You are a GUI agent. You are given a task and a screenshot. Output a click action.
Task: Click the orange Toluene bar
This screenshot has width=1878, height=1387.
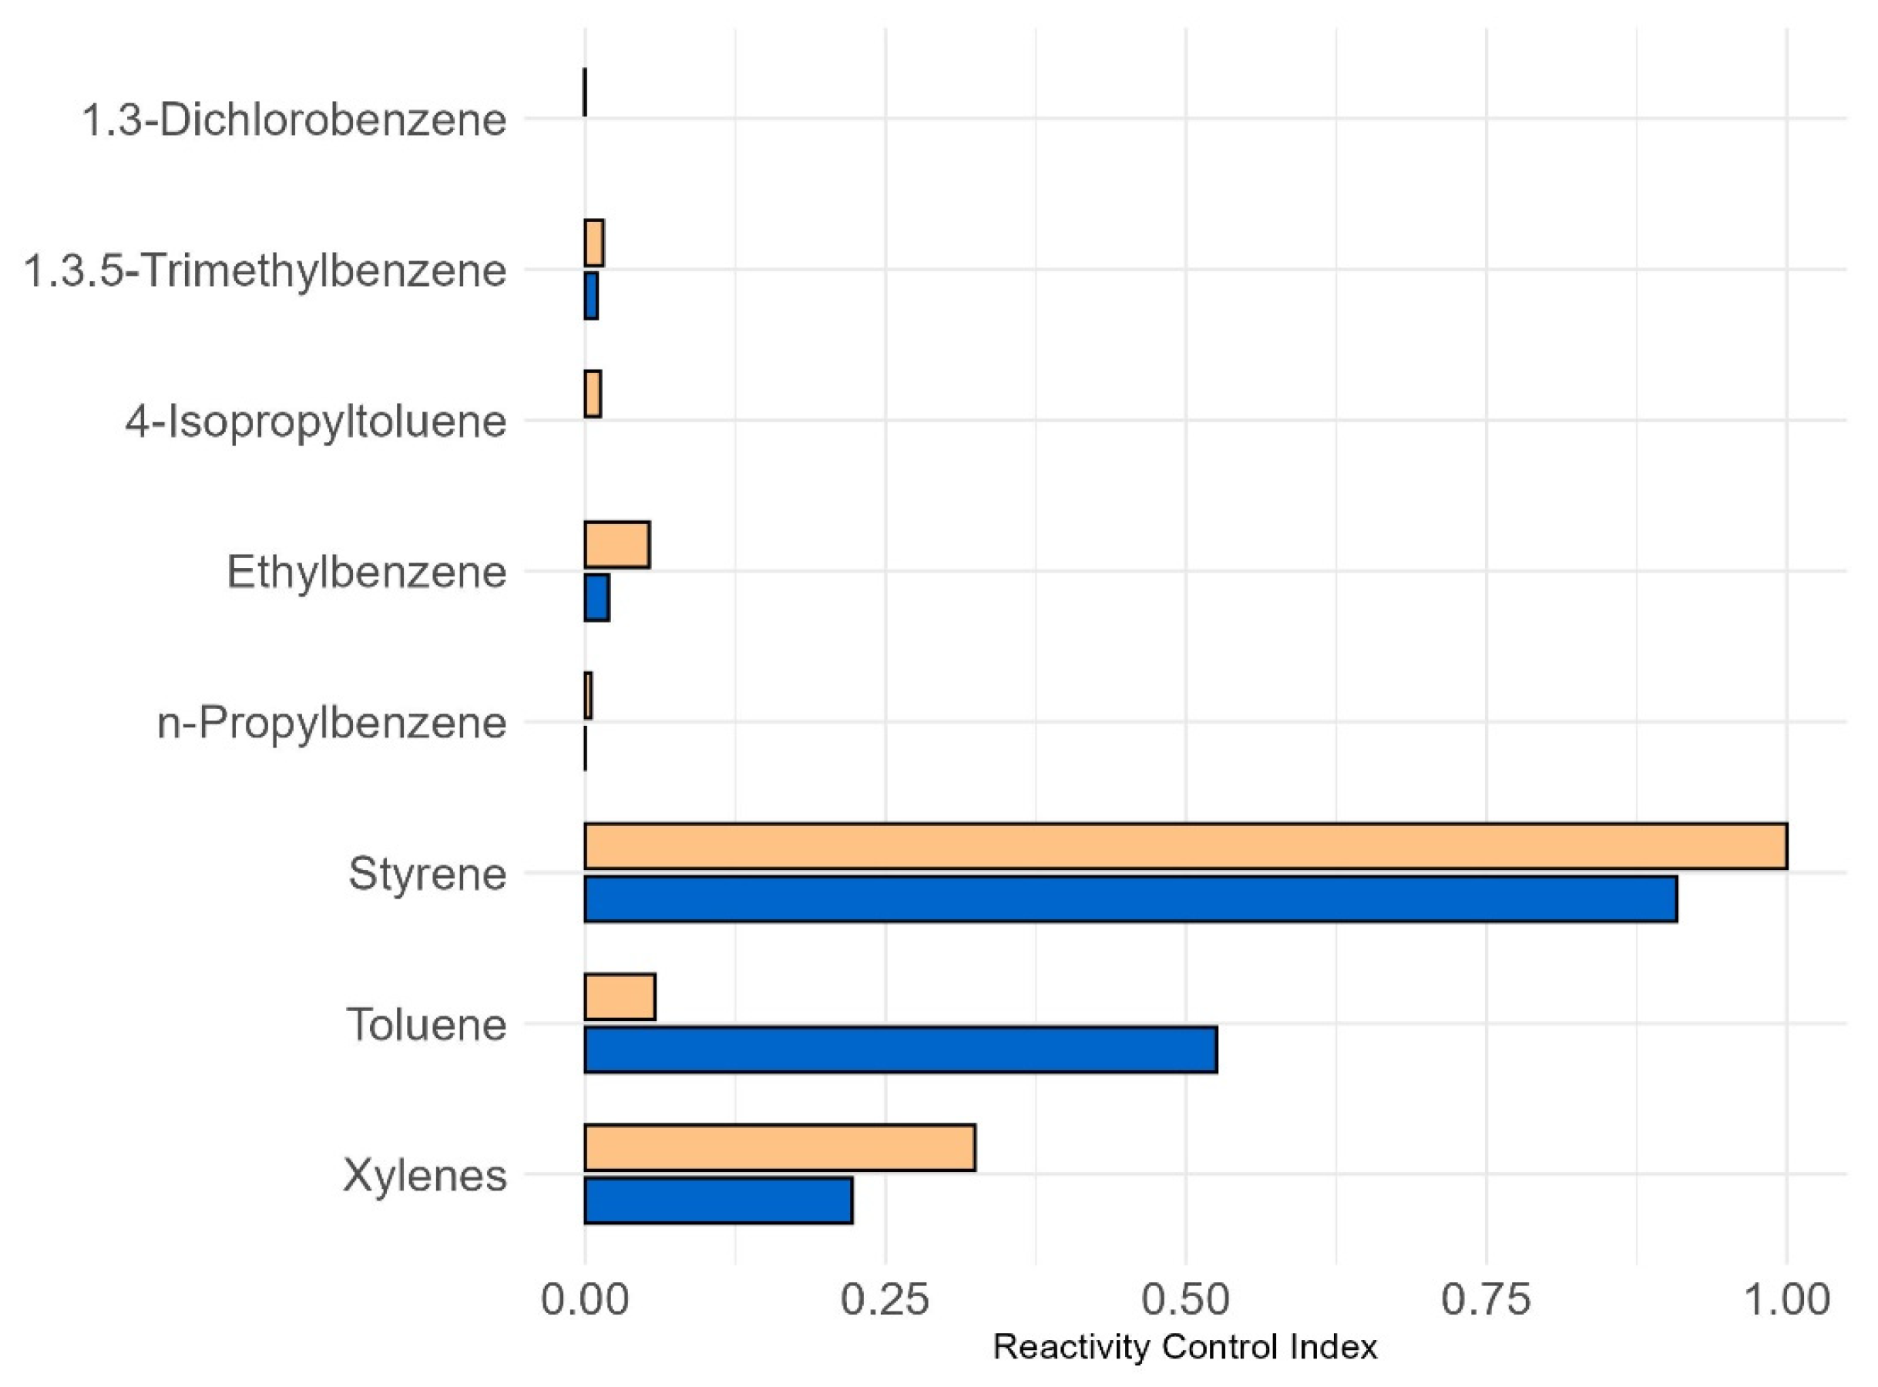(620, 996)
